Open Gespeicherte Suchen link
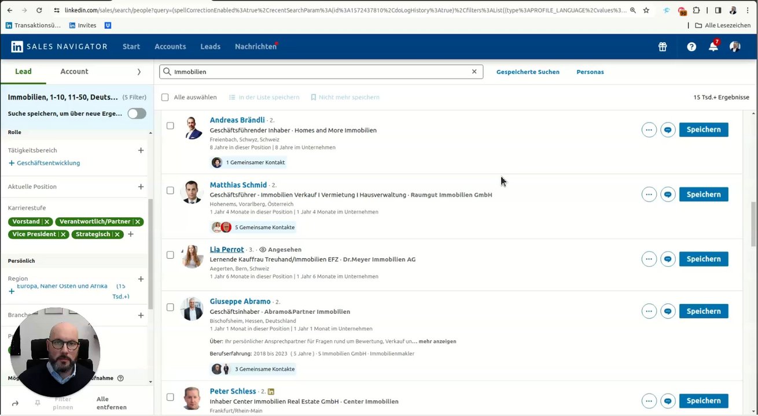This screenshot has width=758, height=416. click(x=528, y=72)
